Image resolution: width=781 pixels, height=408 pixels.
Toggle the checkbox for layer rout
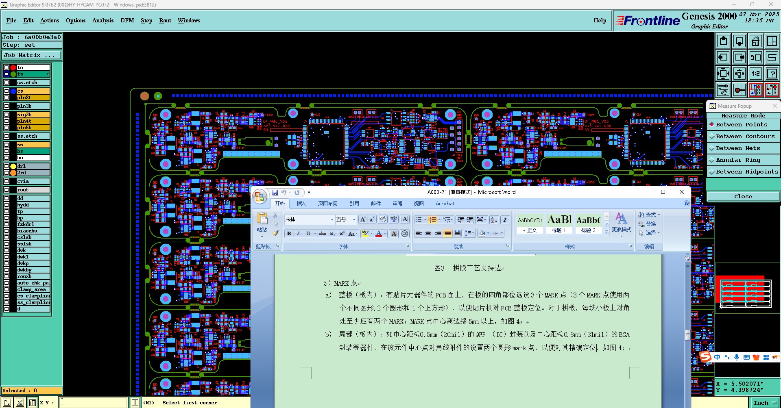point(7,190)
